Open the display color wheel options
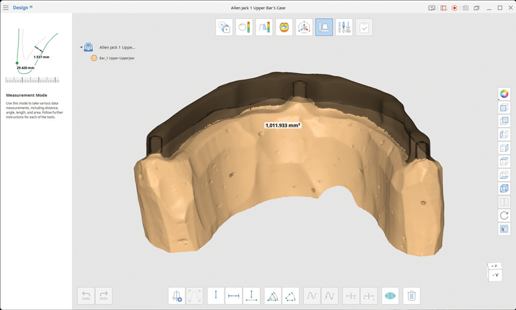Viewport: 516px width, 310px height. coord(504,94)
